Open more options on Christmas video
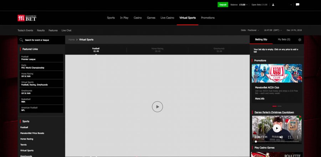 click(x=297, y=137)
